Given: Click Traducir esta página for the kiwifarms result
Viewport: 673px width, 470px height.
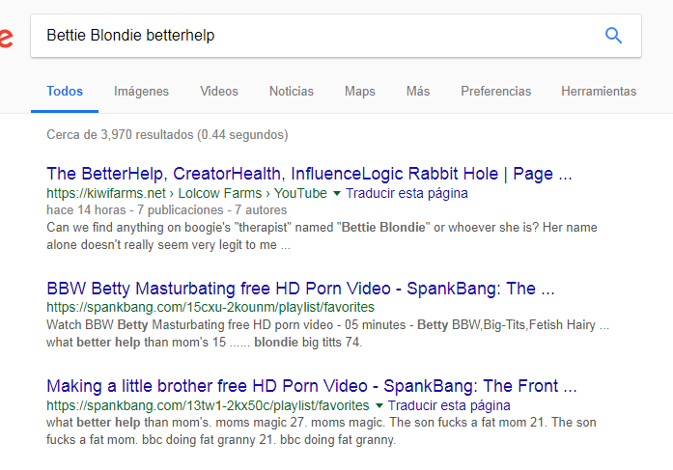Looking at the screenshot, I should [x=407, y=193].
